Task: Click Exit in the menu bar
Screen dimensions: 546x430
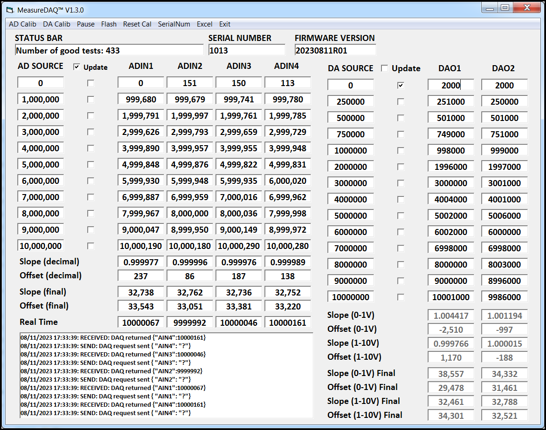Action: click(x=225, y=24)
